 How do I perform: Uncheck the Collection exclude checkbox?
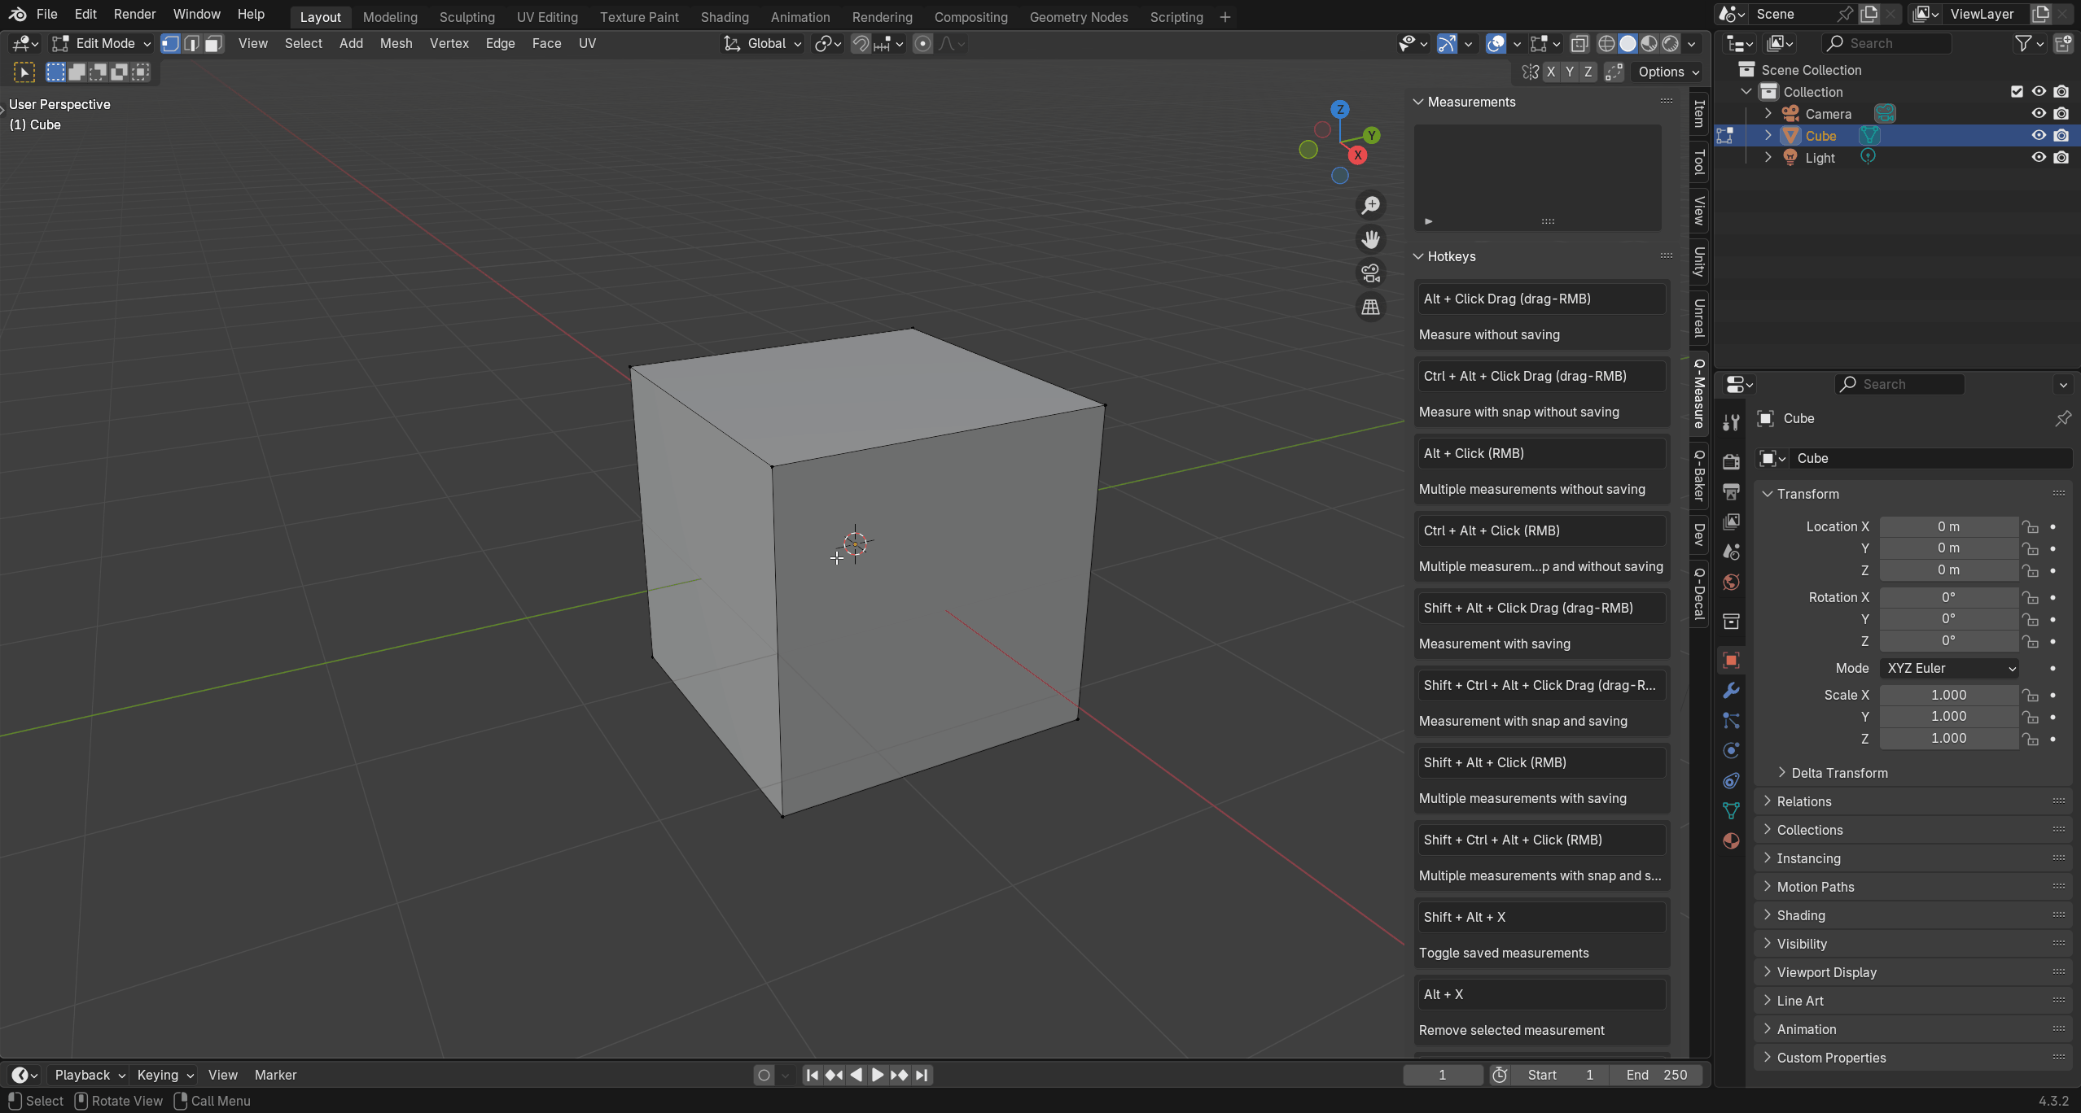point(2017,92)
